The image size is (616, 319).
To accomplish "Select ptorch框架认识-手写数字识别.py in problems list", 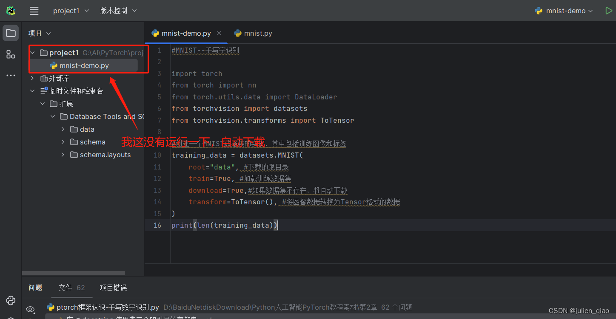I will (x=103, y=307).
